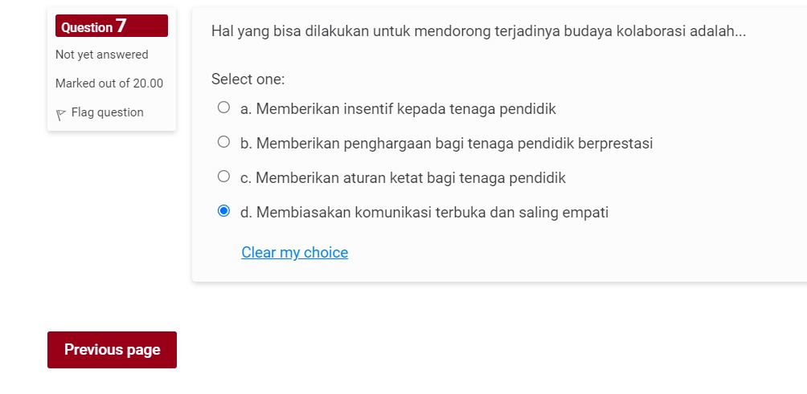807x394 pixels.
Task: Click the question text about budaya kolaborasi
Action: tap(478, 31)
